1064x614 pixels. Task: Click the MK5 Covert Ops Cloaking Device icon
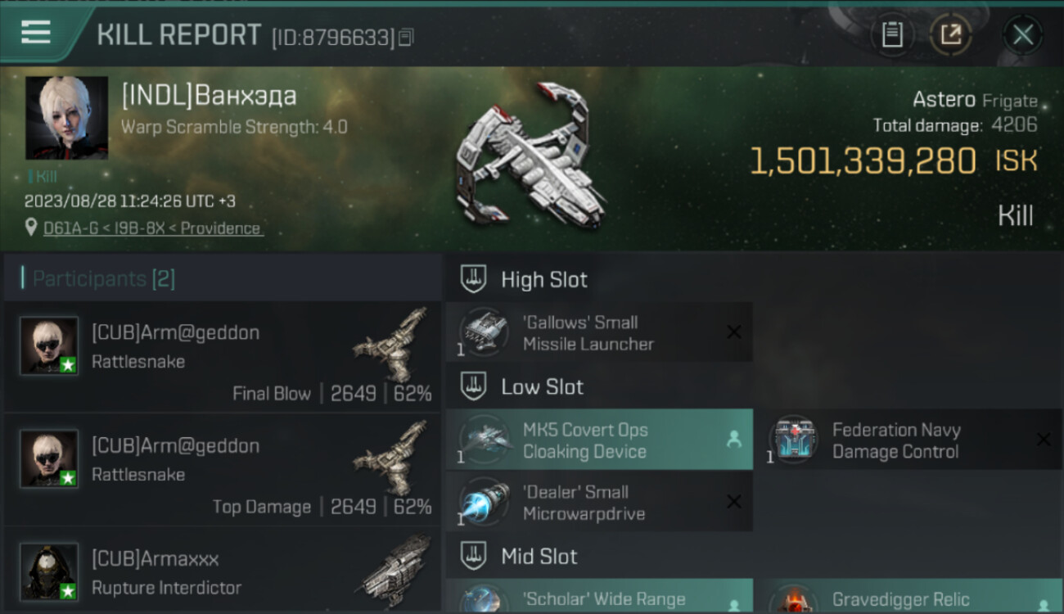[485, 440]
